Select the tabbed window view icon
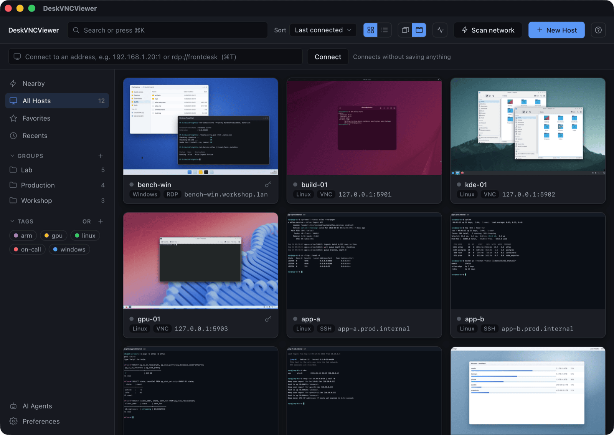614x435 pixels. click(419, 30)
